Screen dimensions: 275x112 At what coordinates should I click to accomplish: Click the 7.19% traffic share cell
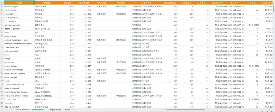tap(67, 10)
